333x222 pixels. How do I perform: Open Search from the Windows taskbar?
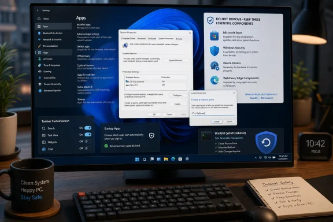pyautogui.click(x=145, y=160)
